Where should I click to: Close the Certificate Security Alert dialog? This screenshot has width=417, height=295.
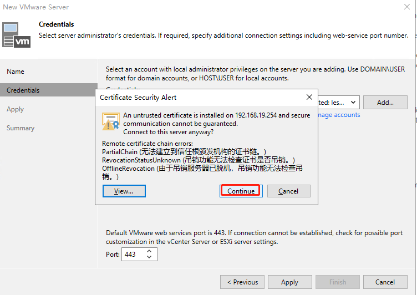309,97
